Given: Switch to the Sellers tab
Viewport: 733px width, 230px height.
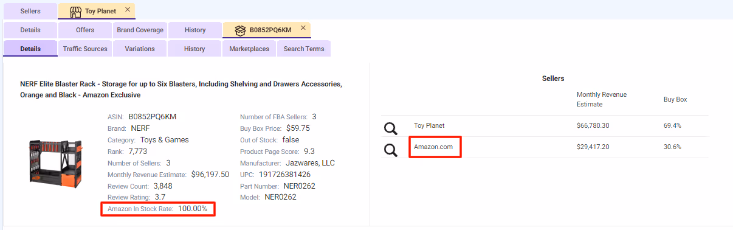Looking at the screenshot, I should pyautogui.click(x=30, y=11).
